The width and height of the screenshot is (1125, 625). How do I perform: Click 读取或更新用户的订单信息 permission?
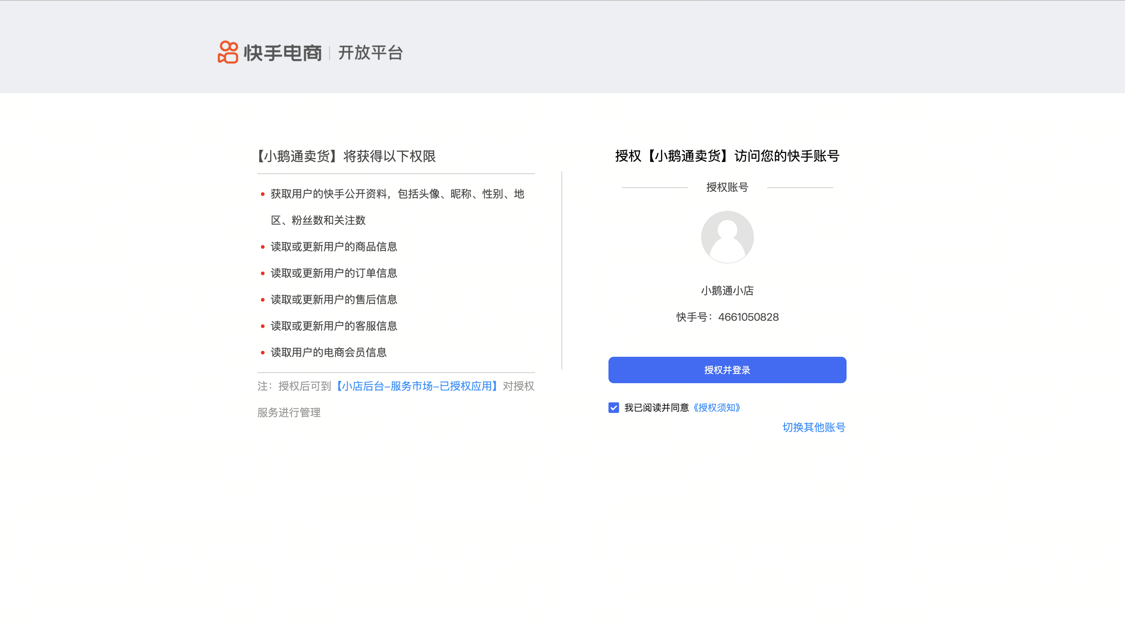334,273
